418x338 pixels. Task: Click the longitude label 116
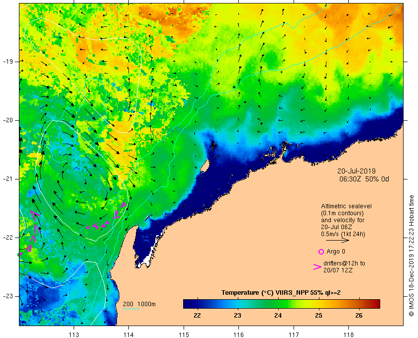pos(238,335)
